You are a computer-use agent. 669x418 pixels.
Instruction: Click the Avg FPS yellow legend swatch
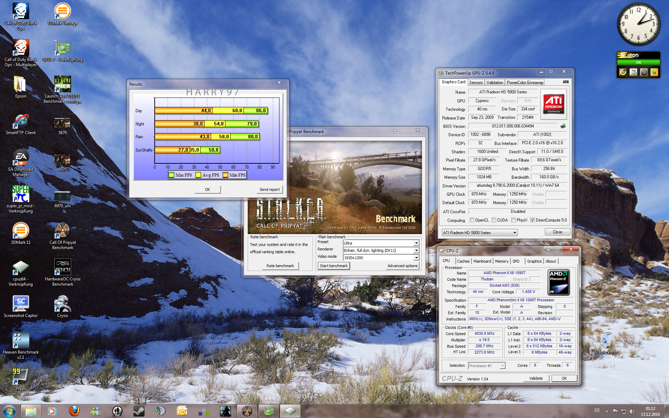click(198, 175)
